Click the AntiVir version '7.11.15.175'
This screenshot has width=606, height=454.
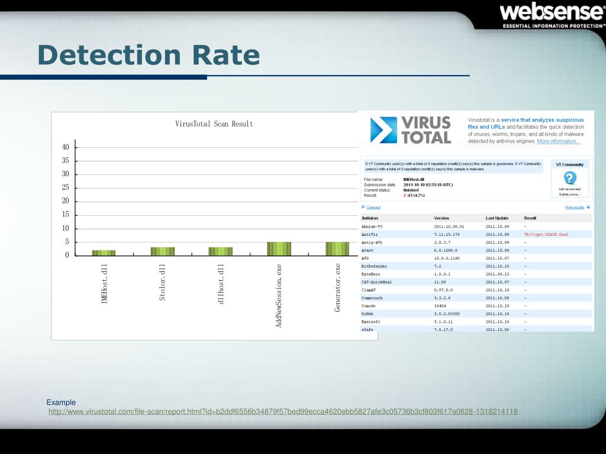tap(447, 234)
